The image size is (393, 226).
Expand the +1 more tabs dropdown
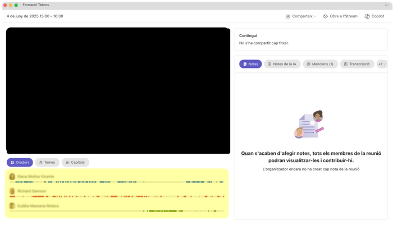click(382, 64)
